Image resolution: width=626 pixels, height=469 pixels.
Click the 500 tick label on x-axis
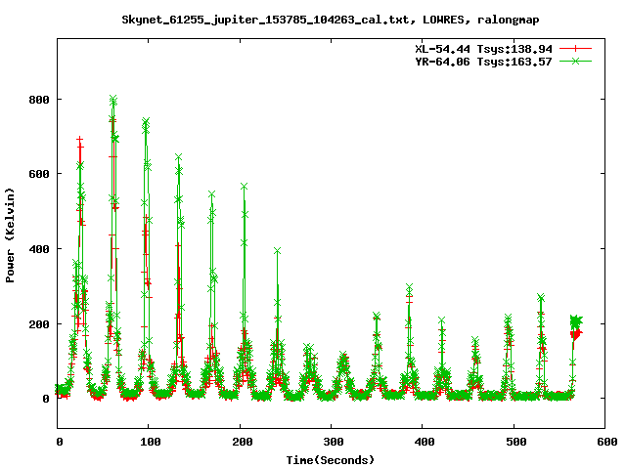pyautogui.click(x=516, y=442)
